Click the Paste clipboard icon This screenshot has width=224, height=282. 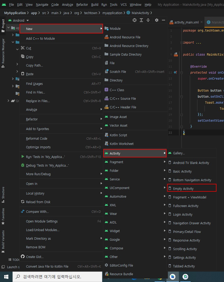(23, 74)
